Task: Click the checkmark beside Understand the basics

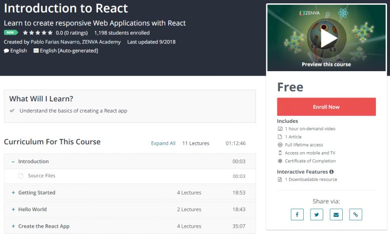Action: pos(12,111)
